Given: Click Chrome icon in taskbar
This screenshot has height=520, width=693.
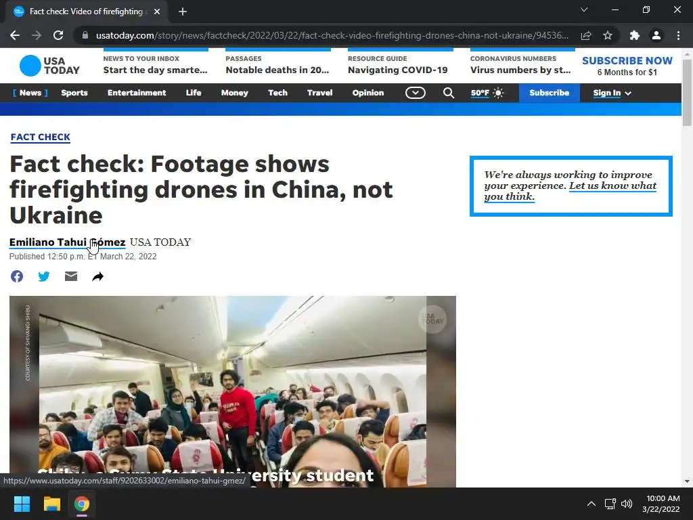Looking at the screenshot, I should pos(82,504).
